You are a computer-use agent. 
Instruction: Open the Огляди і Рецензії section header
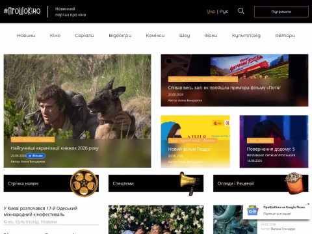pos(261,183)
